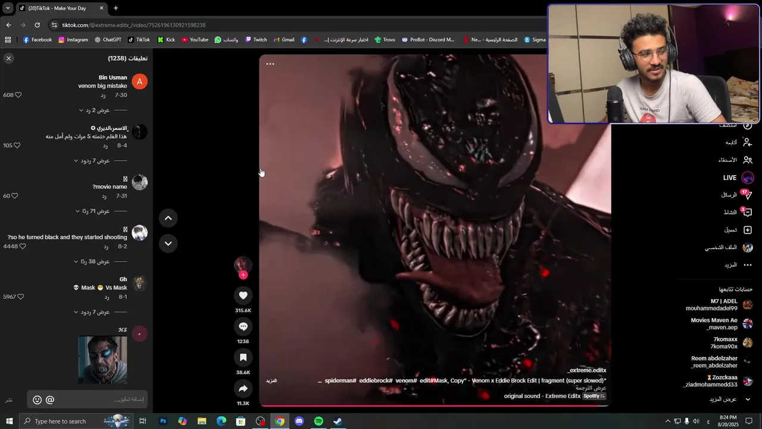The image size is (762, 429).
Task: Open the More (المزيد) three-dot sidebar item
Action: pos(738,265)
